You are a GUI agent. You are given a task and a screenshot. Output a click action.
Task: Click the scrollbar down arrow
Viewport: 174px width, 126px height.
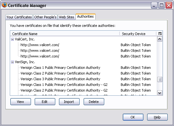click(160, 93)
